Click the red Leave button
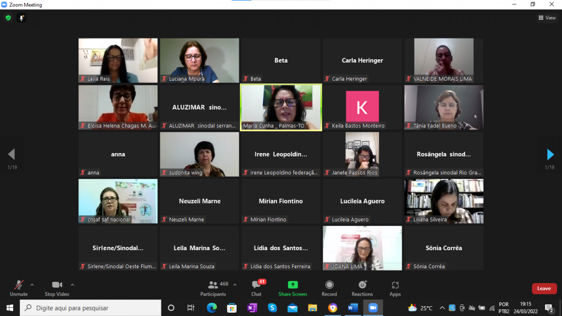 (544, 289)
